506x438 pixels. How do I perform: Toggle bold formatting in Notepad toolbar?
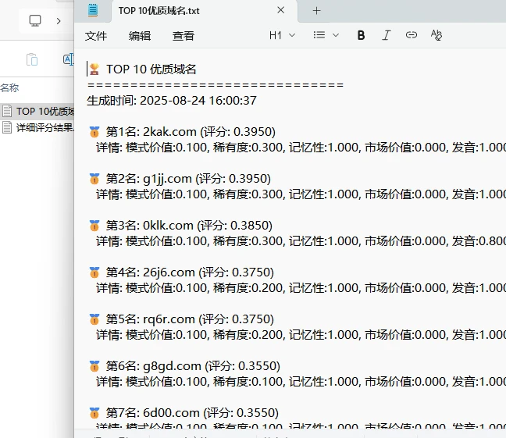tap(361, 35)
